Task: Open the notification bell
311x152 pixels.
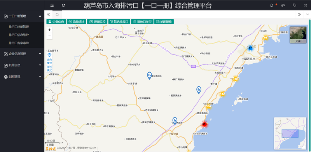Action: [x=272, y=5]
